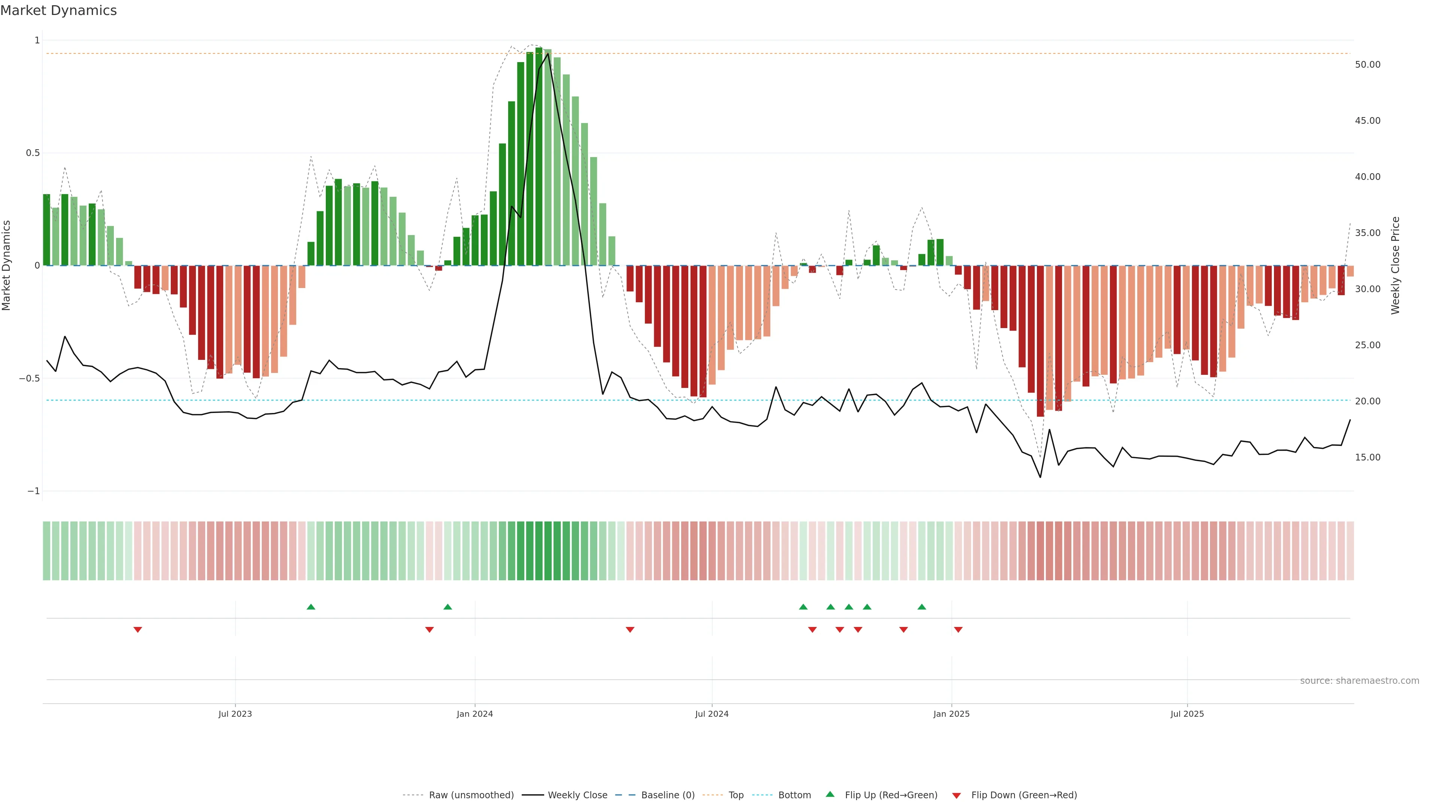Click the Weekly Close Price axis title
This screenshot has width=1438, height=808.
1396,266
